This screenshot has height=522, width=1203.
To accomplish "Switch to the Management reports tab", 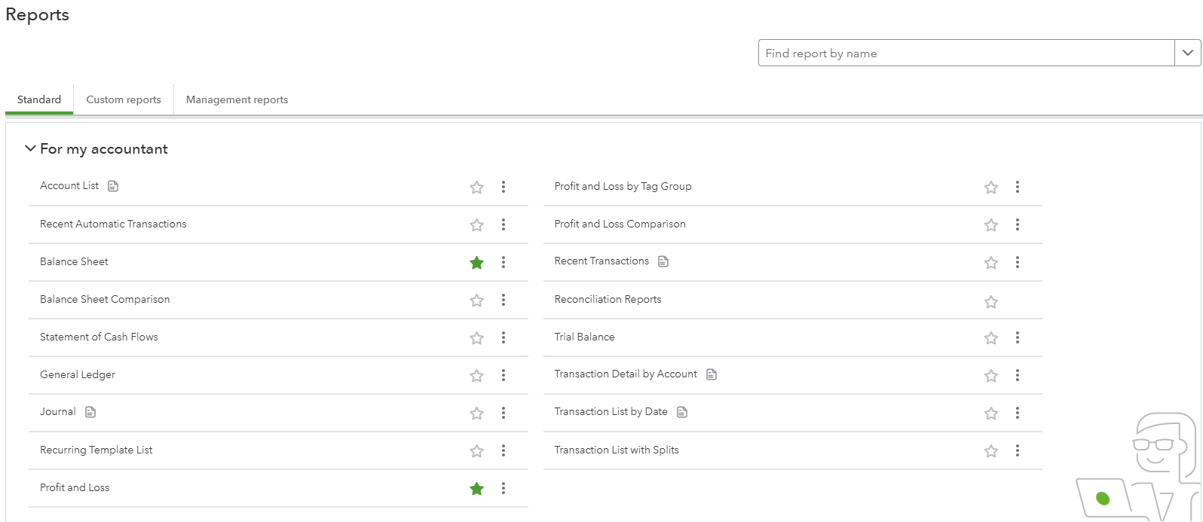I will tap(237, 99).
